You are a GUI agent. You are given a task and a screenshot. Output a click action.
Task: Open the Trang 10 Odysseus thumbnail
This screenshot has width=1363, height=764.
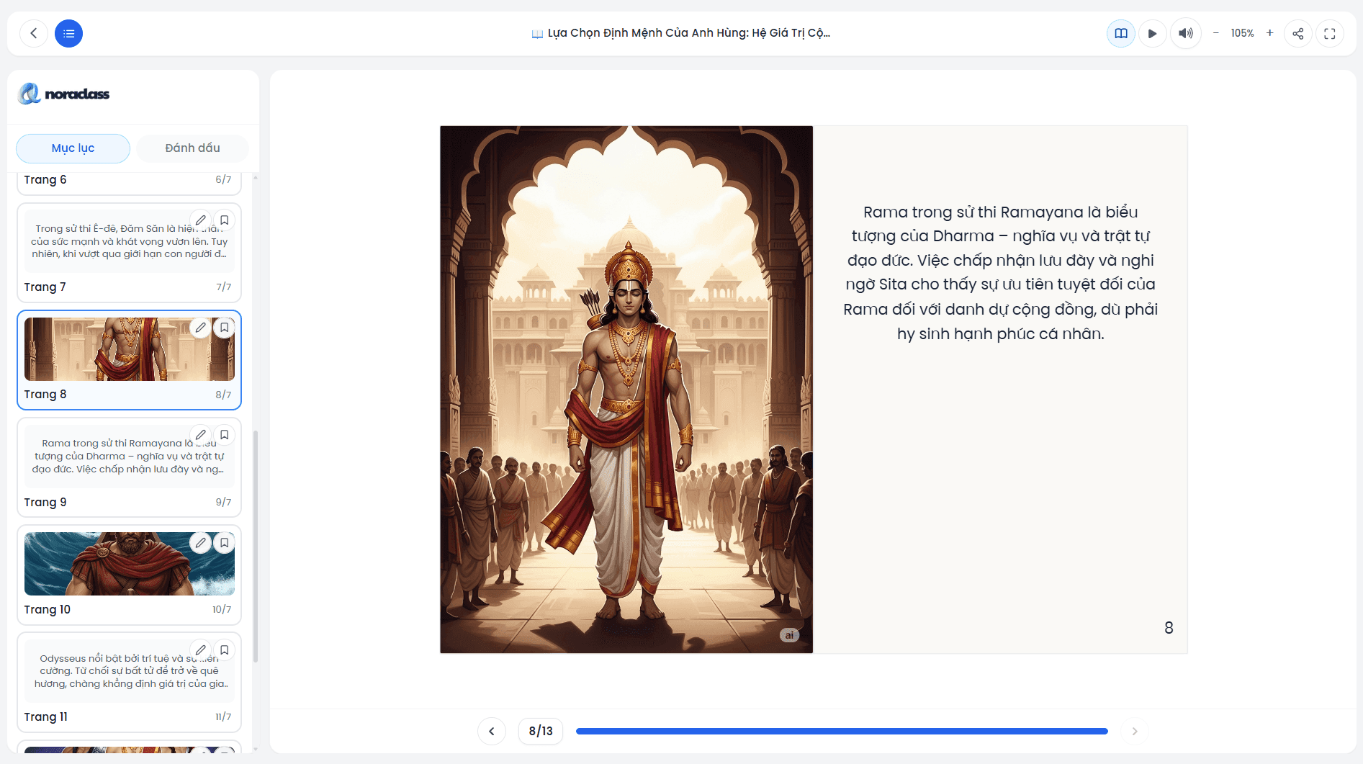(x=130, y=564)
